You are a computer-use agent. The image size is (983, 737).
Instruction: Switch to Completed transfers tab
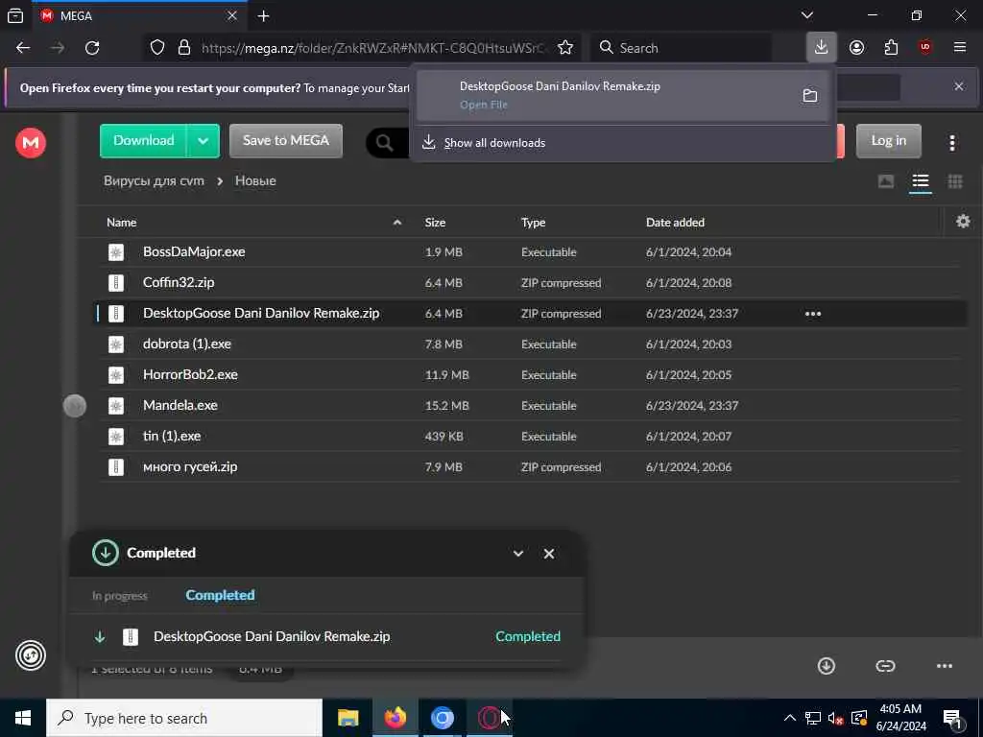coord(220,595)
